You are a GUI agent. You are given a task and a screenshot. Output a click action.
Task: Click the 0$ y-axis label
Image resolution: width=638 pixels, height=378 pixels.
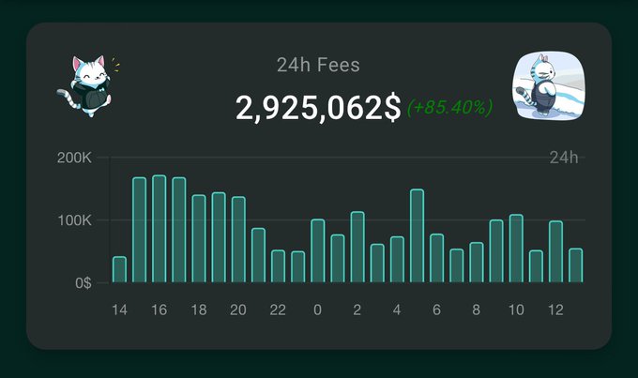tap(84, 282)
